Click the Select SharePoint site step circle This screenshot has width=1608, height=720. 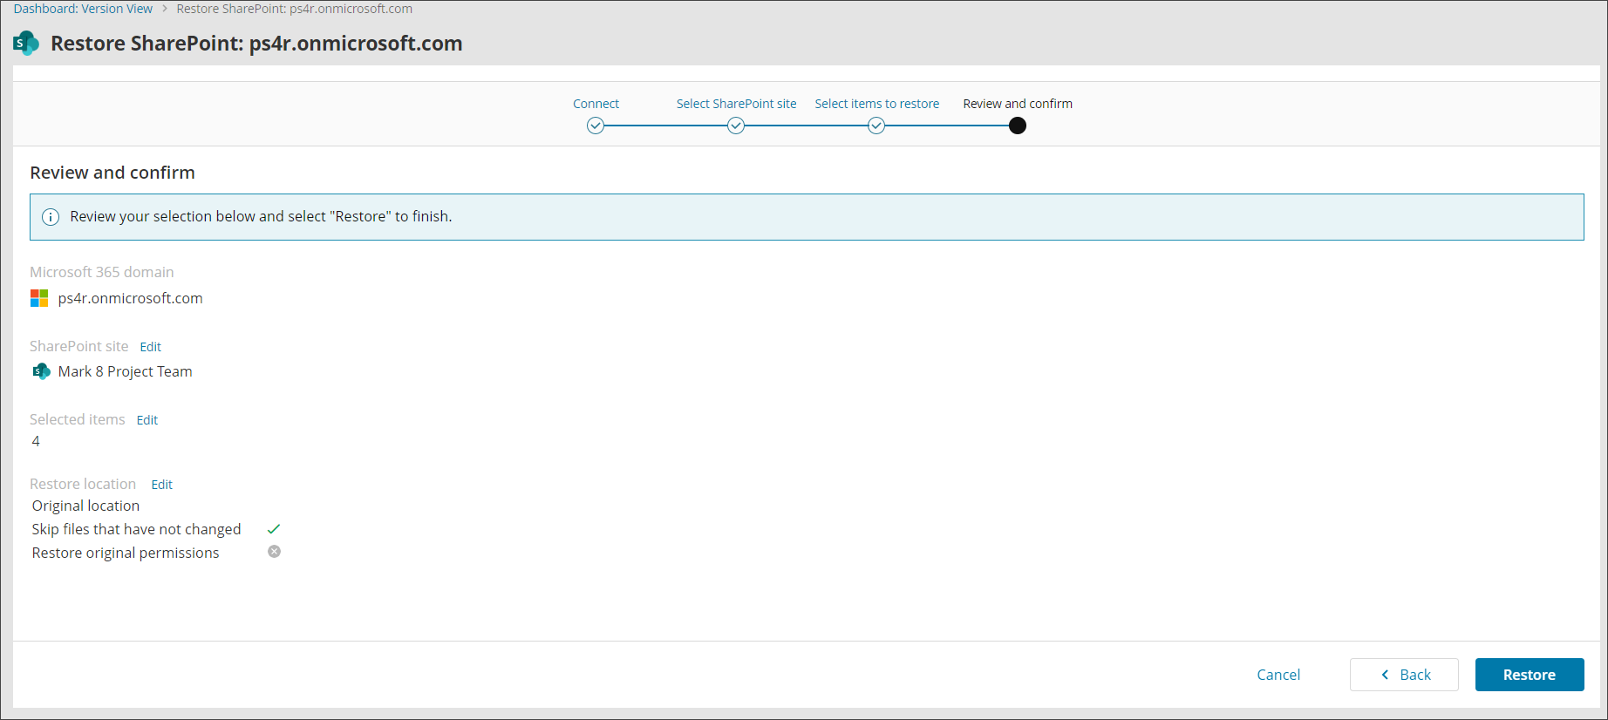pos(736,126)
